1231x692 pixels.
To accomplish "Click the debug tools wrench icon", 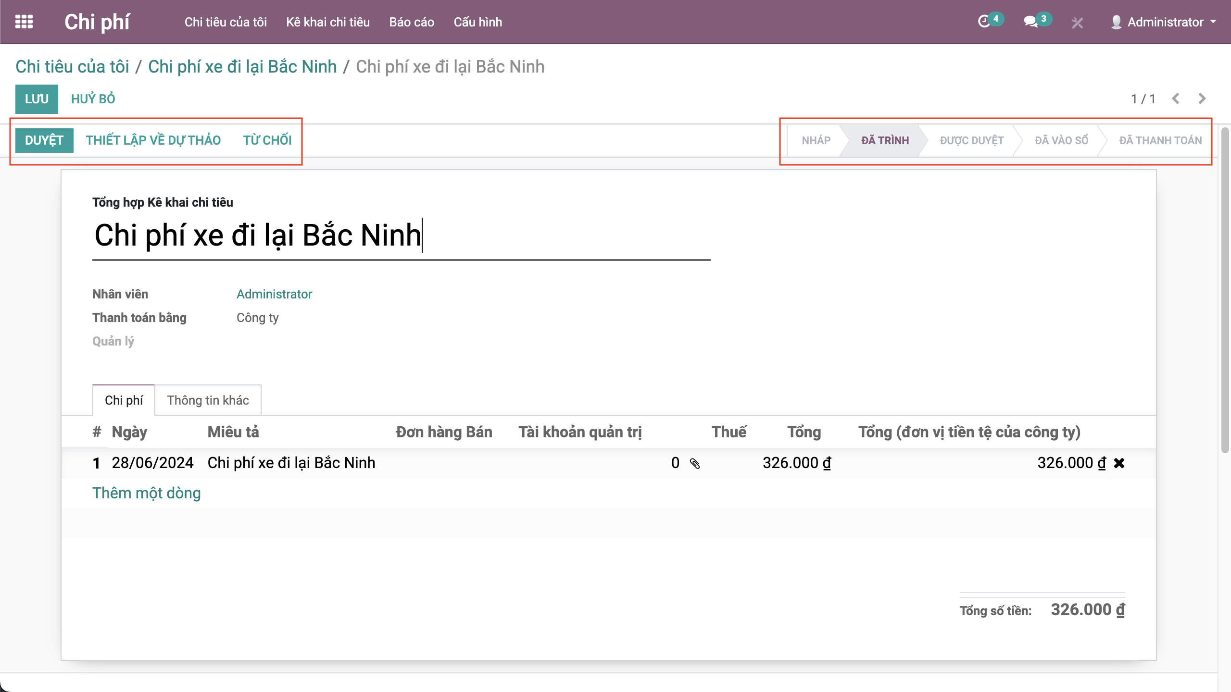I will [1077, 23].
